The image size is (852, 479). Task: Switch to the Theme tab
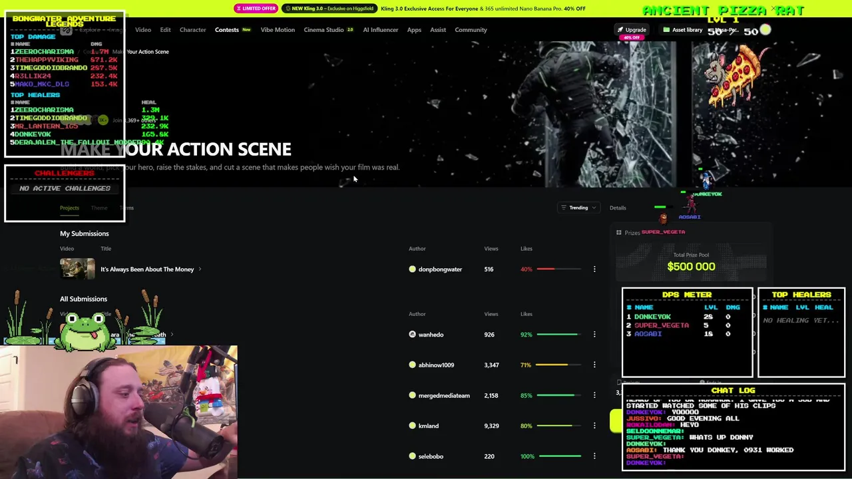[x=99, y=208]
